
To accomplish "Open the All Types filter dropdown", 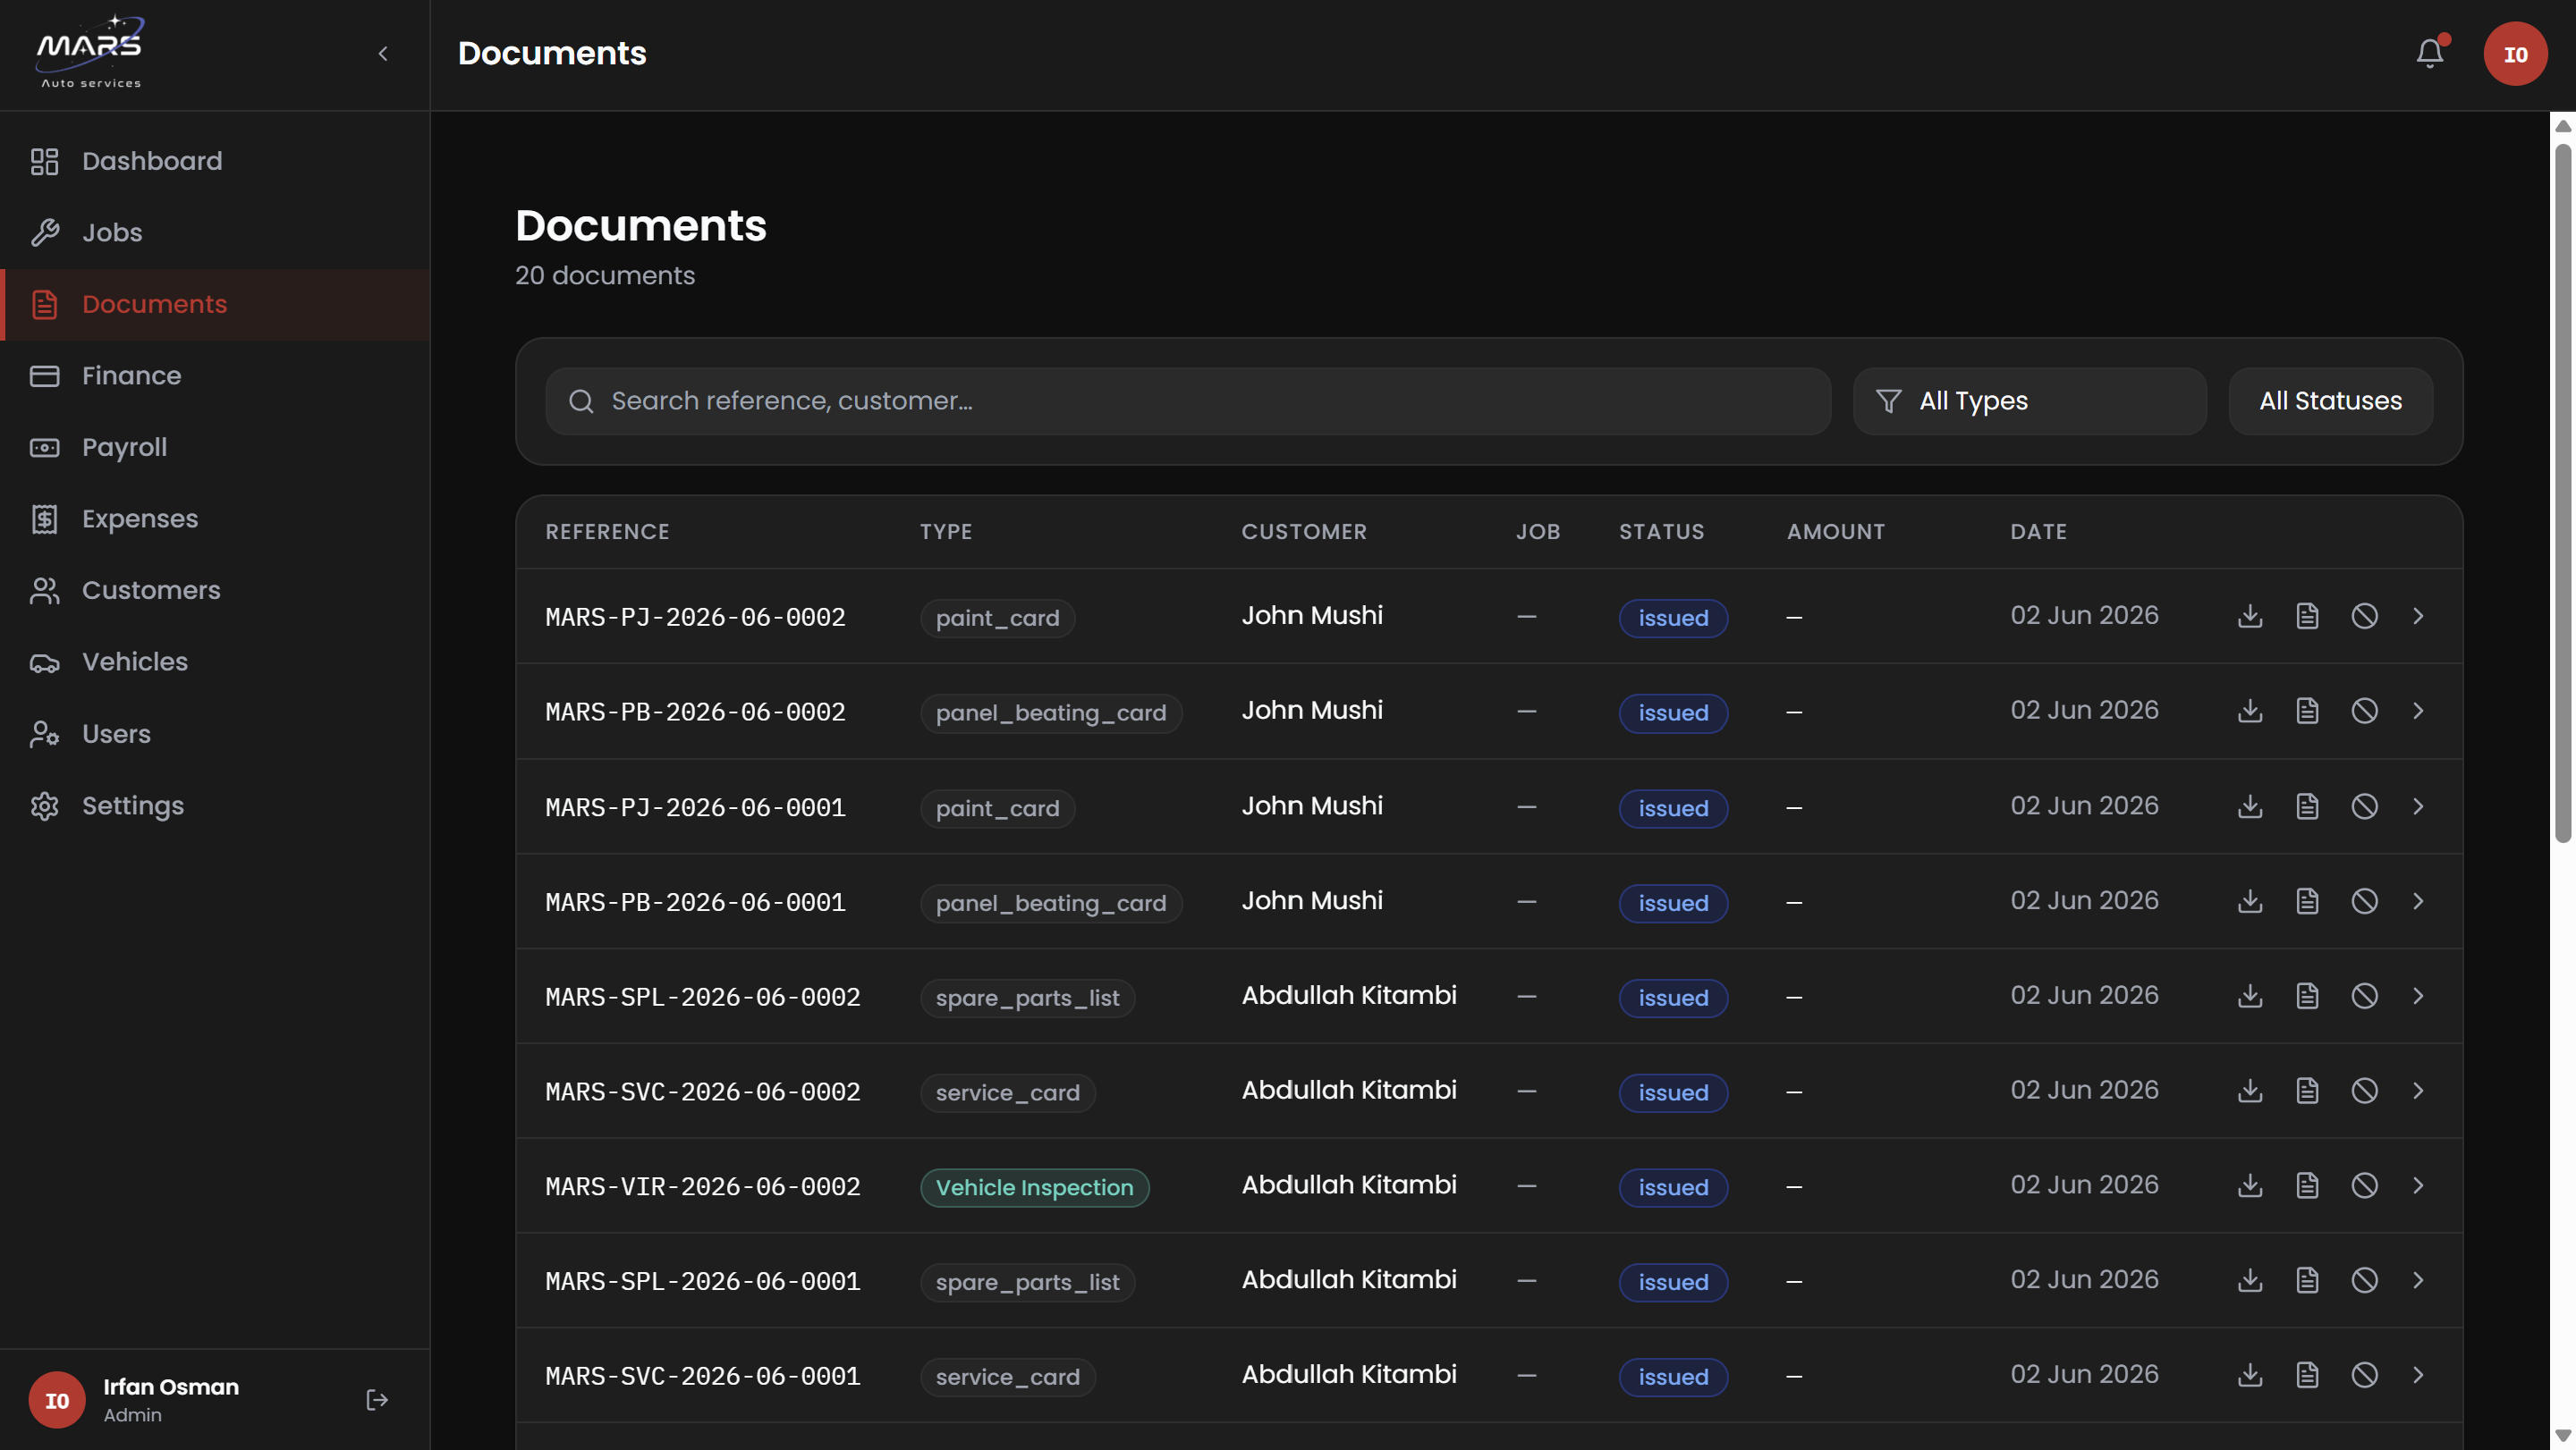I will (2029, 401).
